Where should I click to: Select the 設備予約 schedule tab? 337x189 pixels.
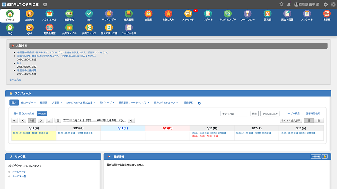(189, 103)
